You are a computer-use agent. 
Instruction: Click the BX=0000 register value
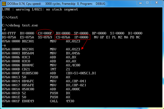pyautogui.click(x=27, y=33)
